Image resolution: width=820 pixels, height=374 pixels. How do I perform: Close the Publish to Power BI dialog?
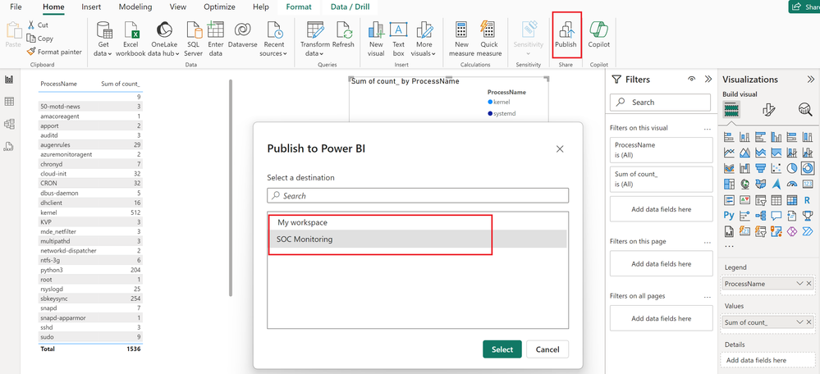(x=560, y=149)
